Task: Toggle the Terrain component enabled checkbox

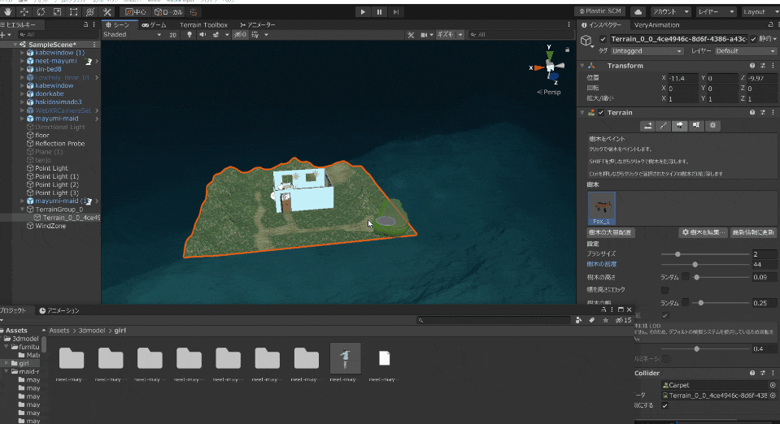Action: [x=601, y=113]
